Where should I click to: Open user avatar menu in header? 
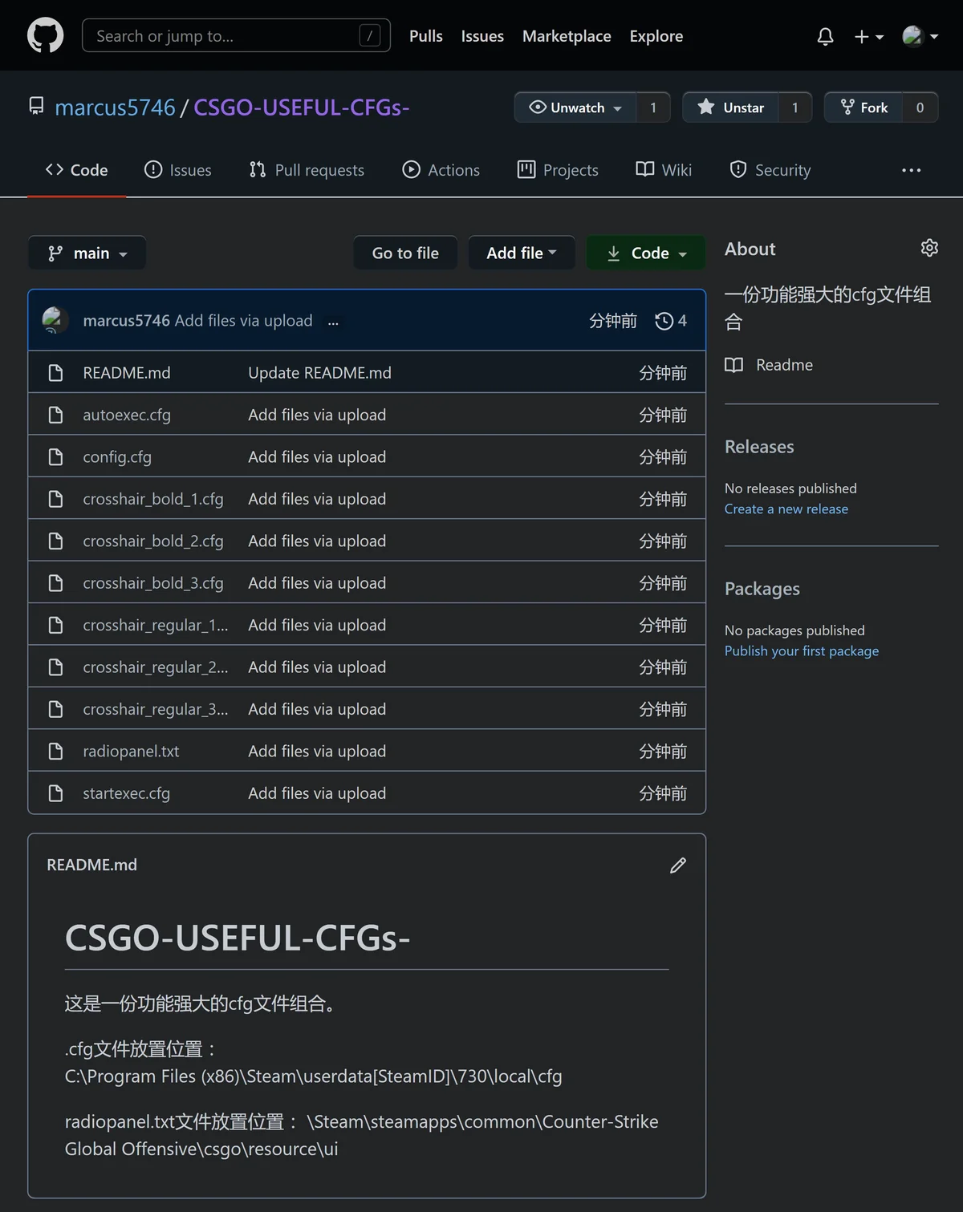[x=920, y=36]
